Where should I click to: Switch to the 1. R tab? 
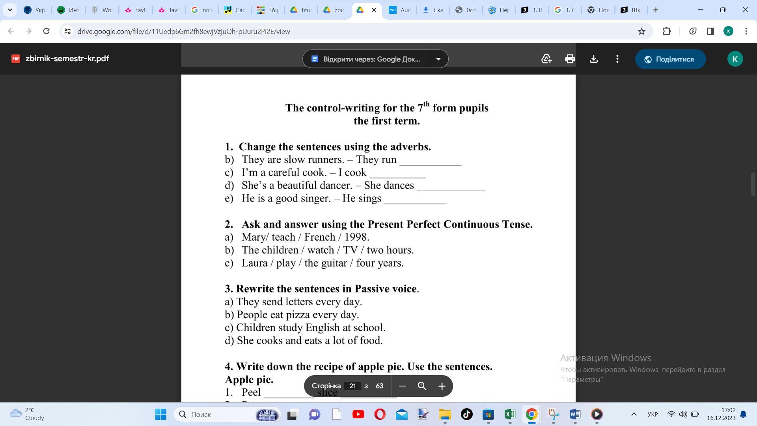click(x=532, y=10)
